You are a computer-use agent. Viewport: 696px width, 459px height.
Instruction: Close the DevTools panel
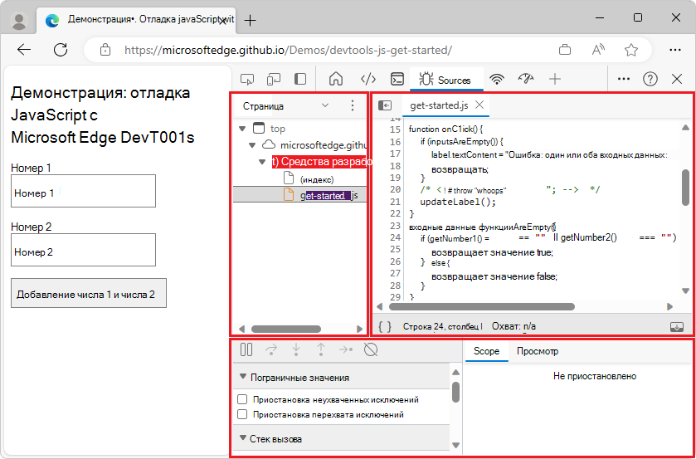(x=677, y=79)
